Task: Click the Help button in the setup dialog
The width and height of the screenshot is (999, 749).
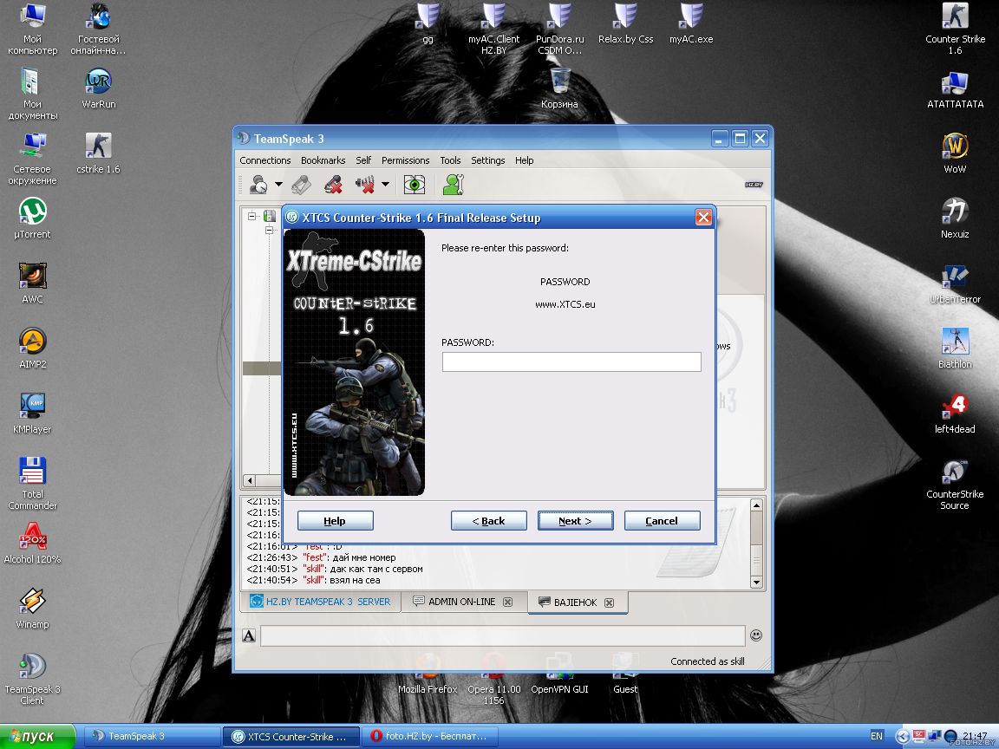Action: (x=335, y=521)
